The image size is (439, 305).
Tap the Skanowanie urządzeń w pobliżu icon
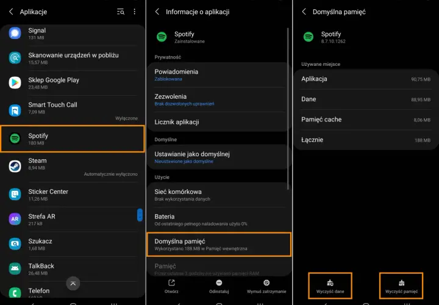(15, 58)
